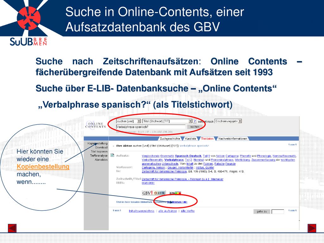Click the document icon beside Aufsatz
Screen dimensions: 324x243
pyautogui.click(x=112, y=155)
